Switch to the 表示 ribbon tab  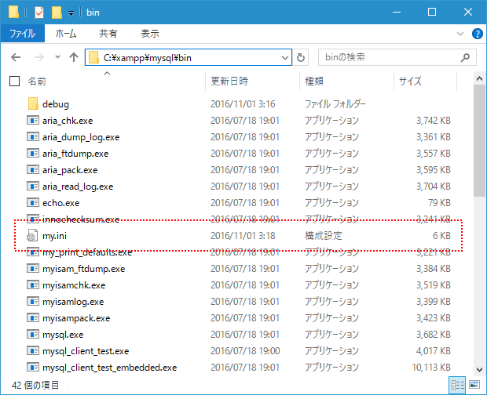[x=150, y=34]
